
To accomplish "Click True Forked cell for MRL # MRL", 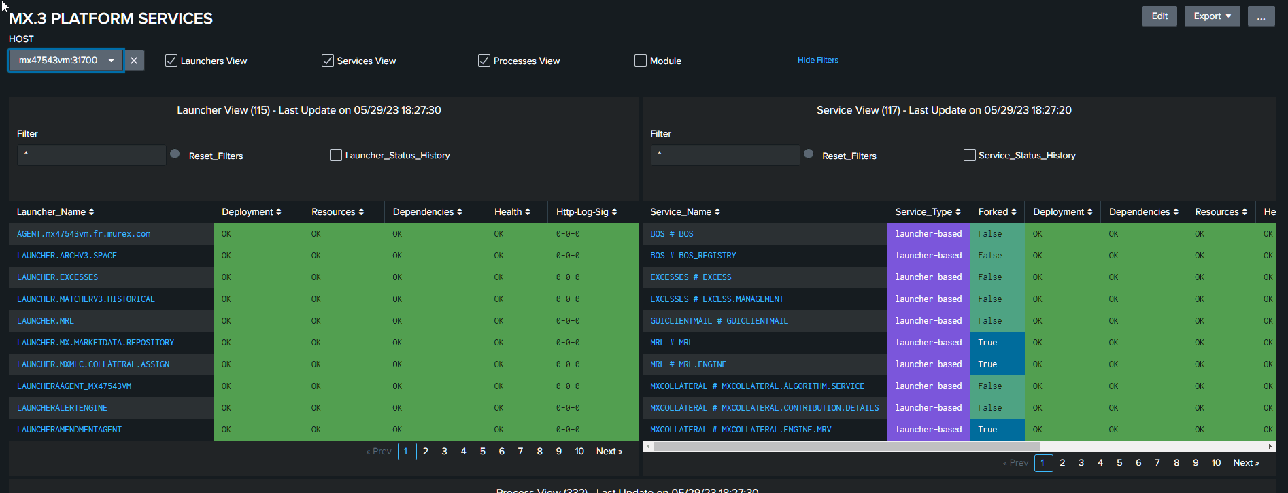I will 997,342.
